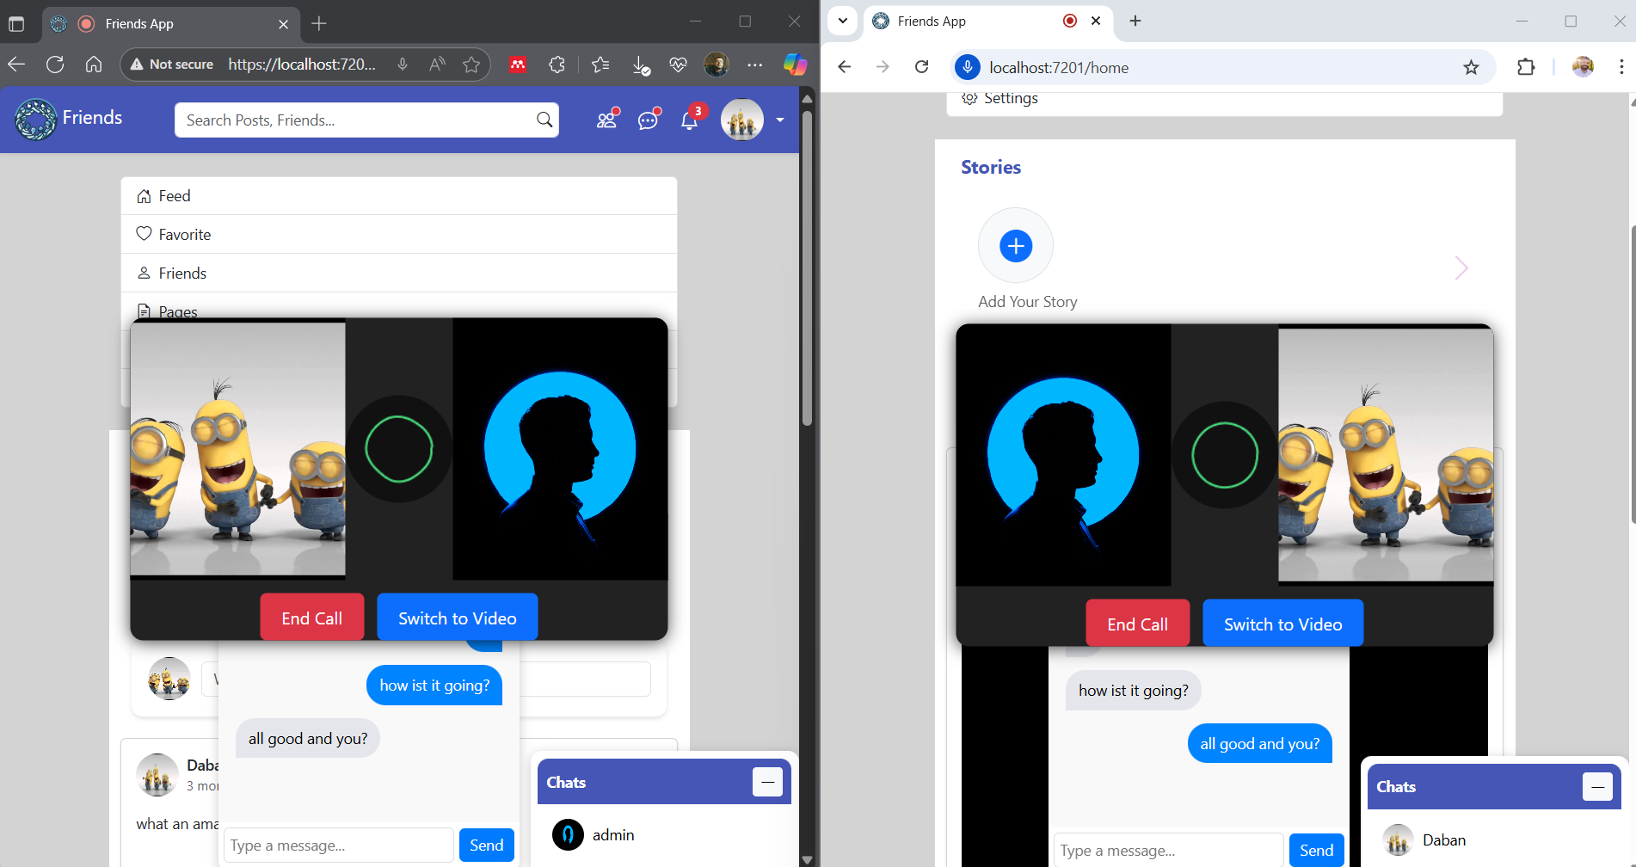Open Edge Copilot icon
The height and width of the screenshot is (867, 1636).
[x=795, y=65]
